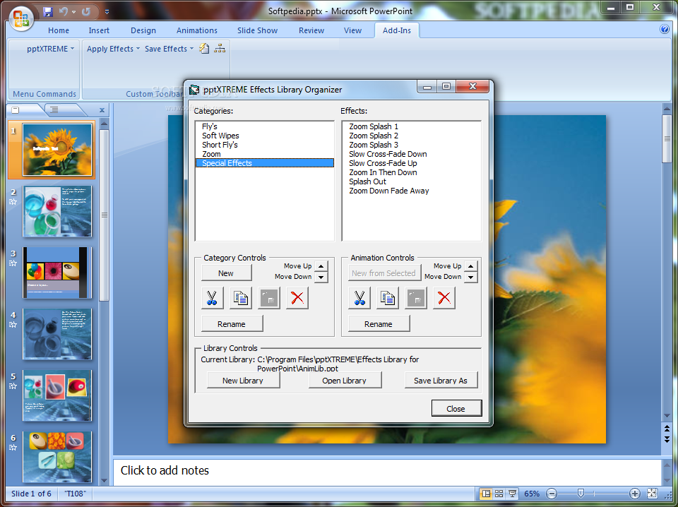
Task: Open the Insert ribbon tab
Action: (x=99, y=30)
